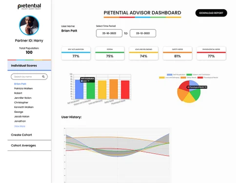Click the green pie chart slice
This screenshot has width=244, height=183.
point(196,94)
